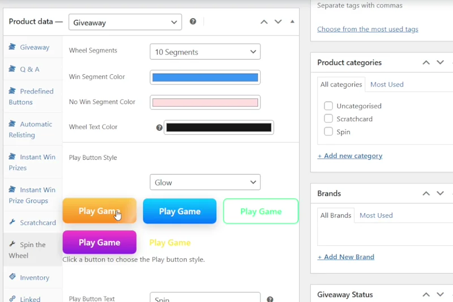
Task: Check the Uncategorised category checkbox
Action: pos(328,106)
